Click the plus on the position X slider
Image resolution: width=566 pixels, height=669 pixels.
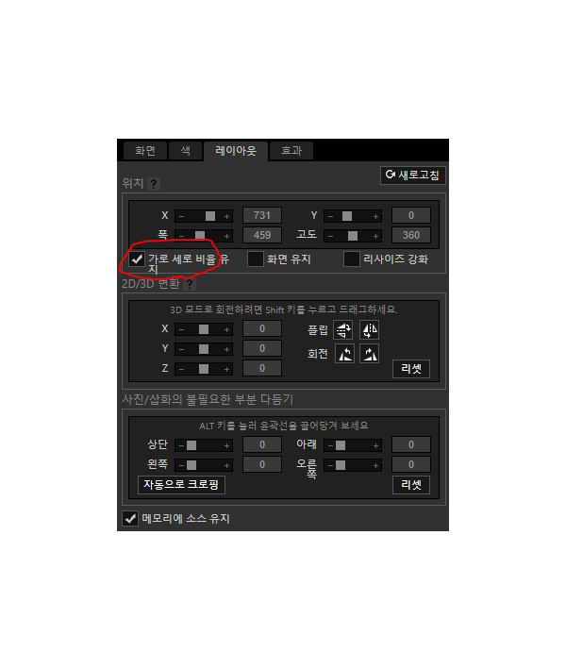click(x=226, y=216)
